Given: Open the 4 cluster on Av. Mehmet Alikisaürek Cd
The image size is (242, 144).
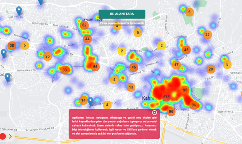Looking at the screenshot, I should [107, 105].
